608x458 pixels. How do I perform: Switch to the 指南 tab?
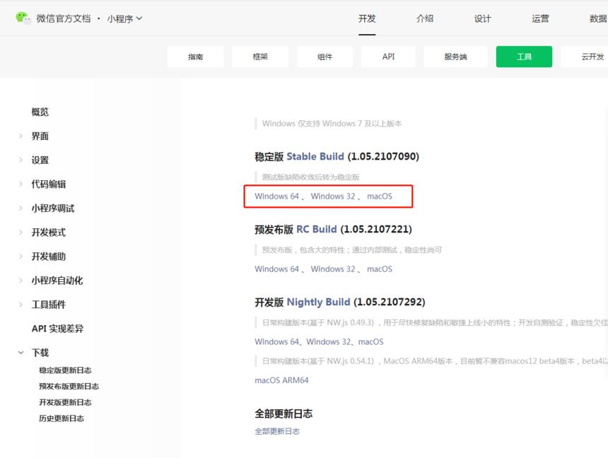(x=196, y=57)
